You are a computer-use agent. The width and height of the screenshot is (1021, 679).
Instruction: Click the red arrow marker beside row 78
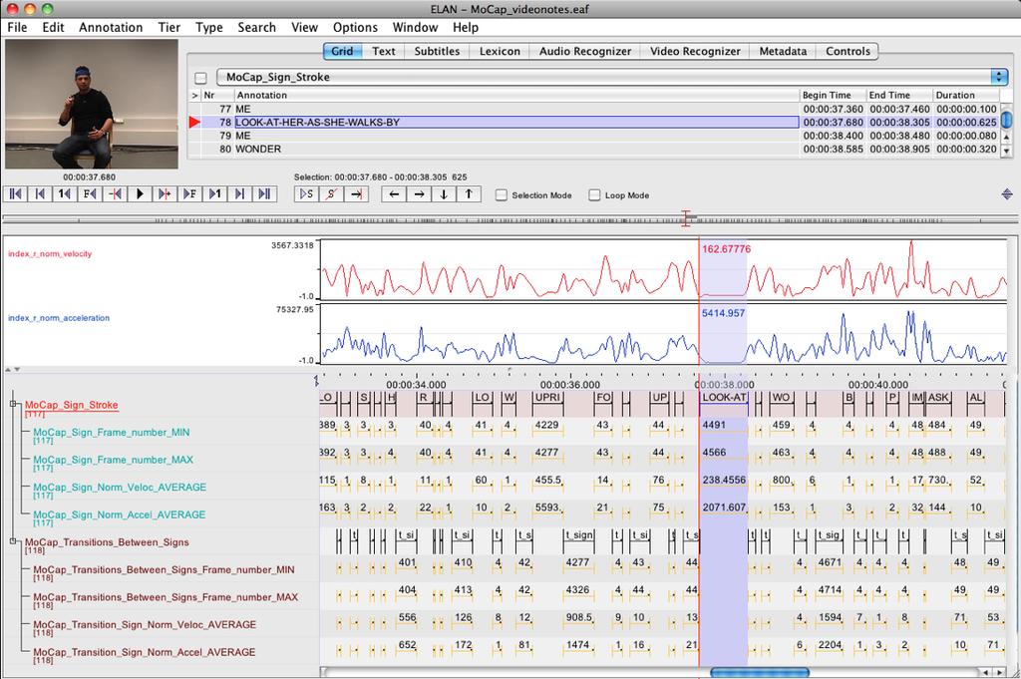194,123
